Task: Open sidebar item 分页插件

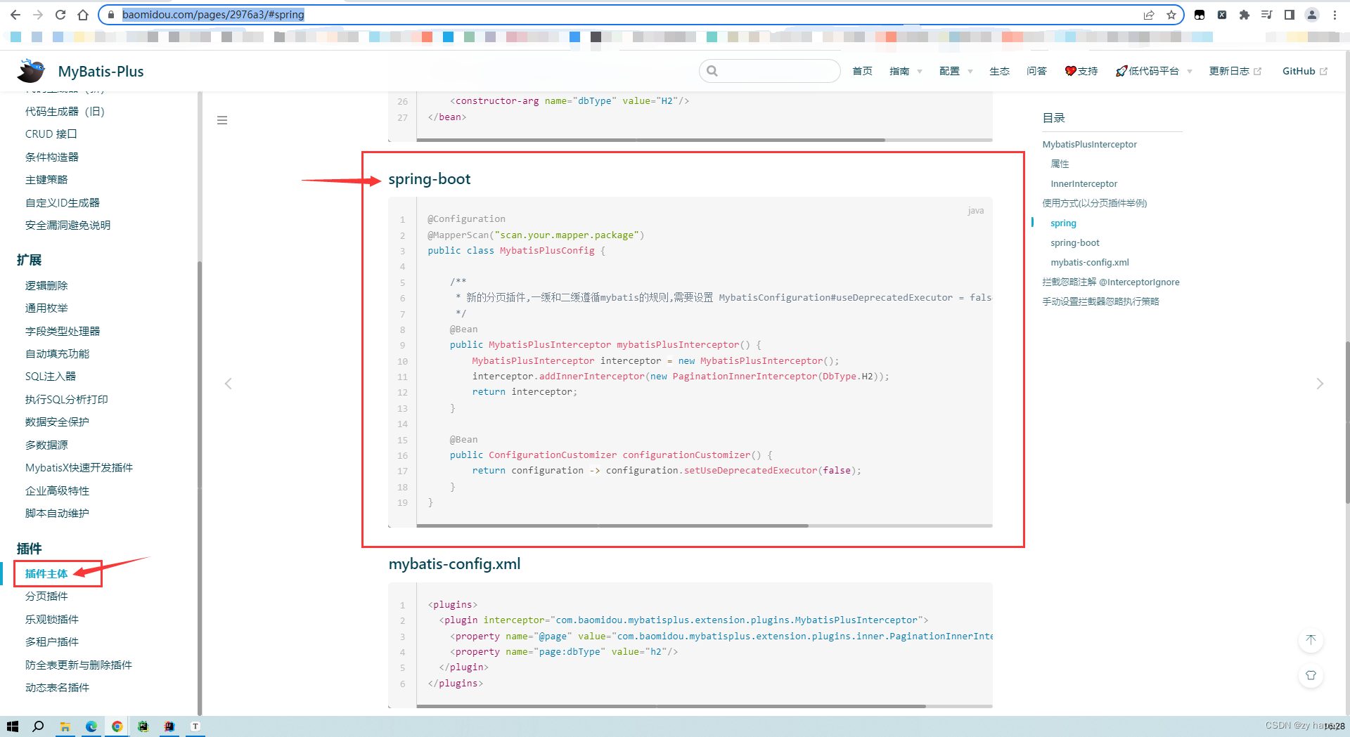Action: (x=46, y=596)
